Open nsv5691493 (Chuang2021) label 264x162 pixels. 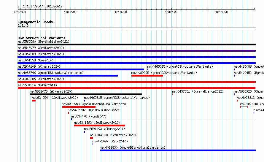pos(104,129)
